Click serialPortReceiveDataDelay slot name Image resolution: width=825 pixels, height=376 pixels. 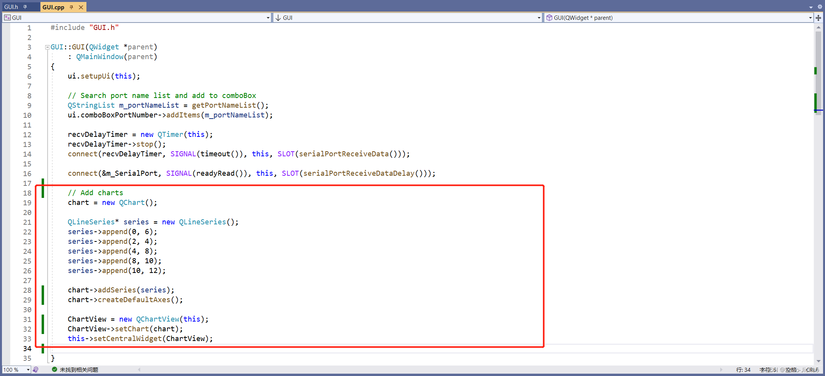tap(359, 173)
